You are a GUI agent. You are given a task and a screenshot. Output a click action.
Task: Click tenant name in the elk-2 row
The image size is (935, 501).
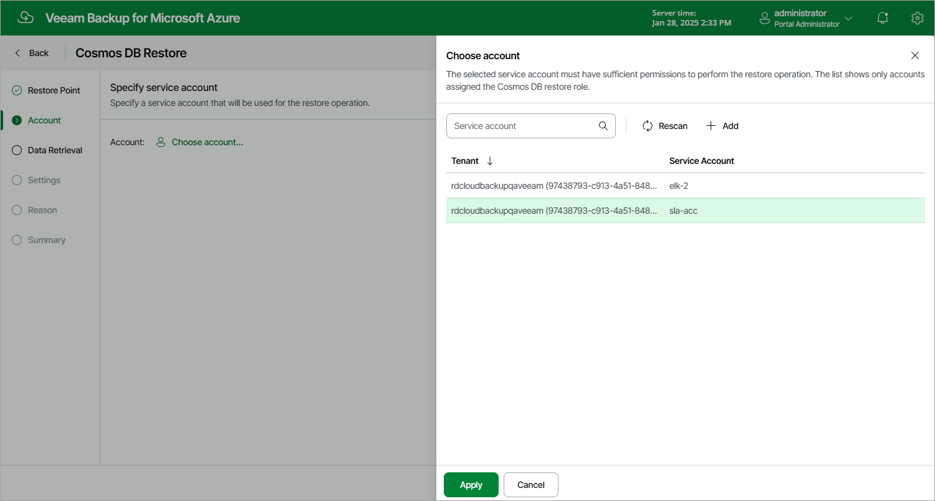coord(554,186)
